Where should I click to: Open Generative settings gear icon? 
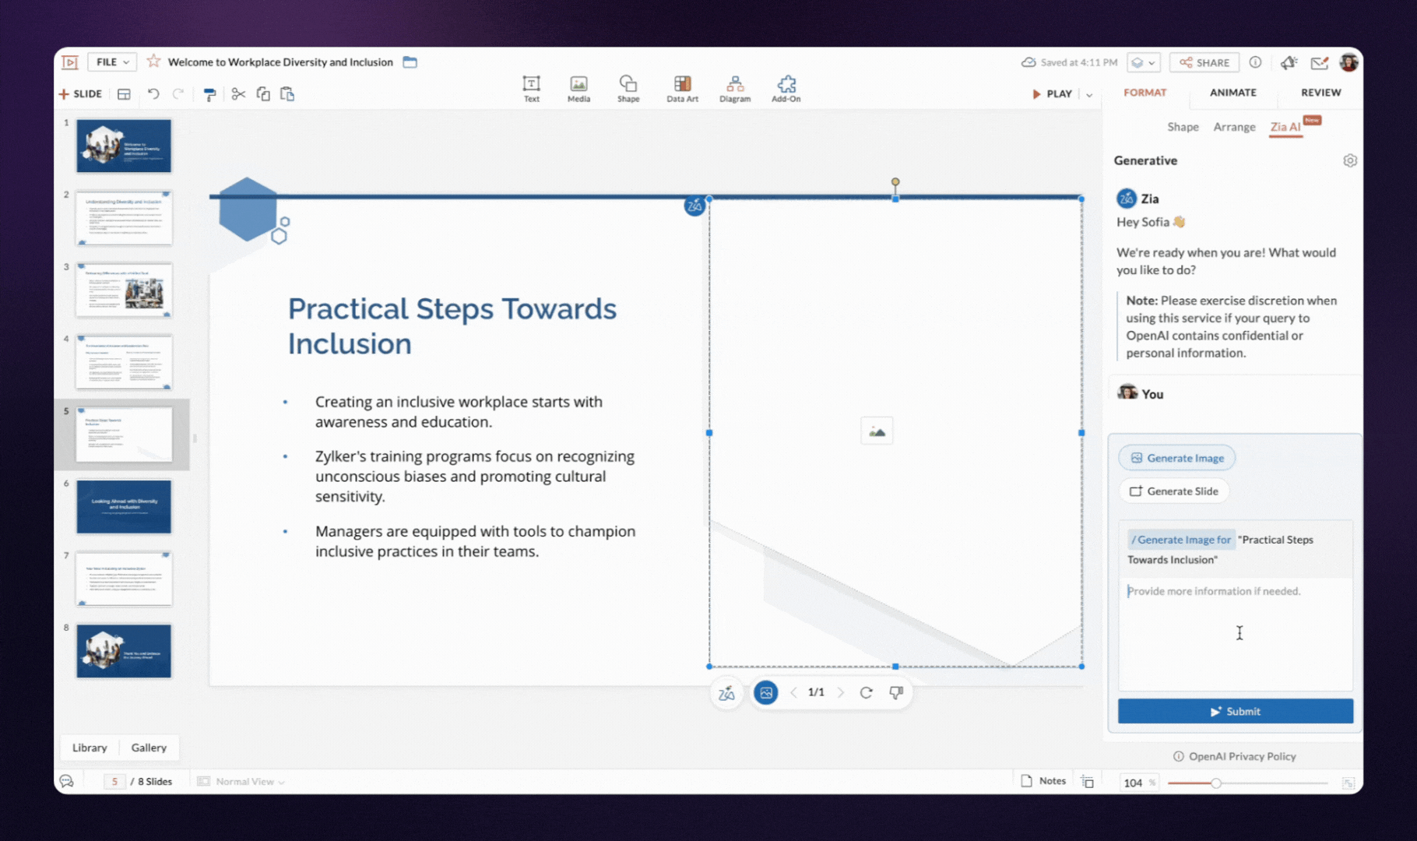tap(1350, 160)
